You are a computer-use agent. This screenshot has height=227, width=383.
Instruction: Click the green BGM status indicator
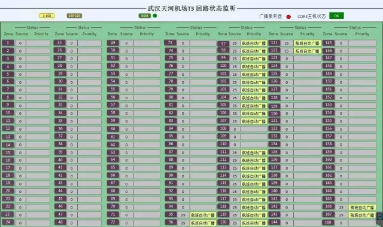pos(155,16)
